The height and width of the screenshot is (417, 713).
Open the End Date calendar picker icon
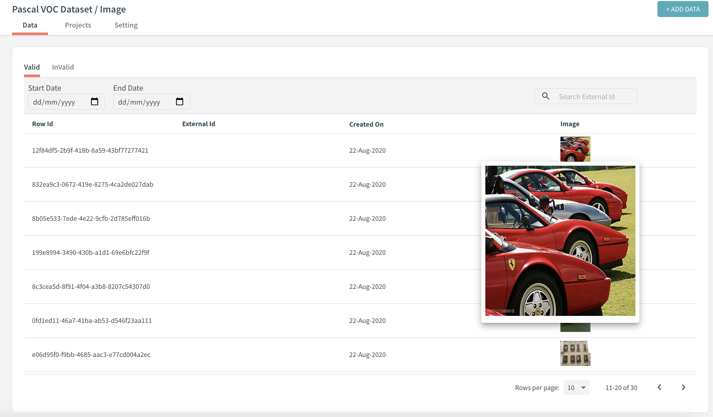pyautogui.click(x=179, y=102)
